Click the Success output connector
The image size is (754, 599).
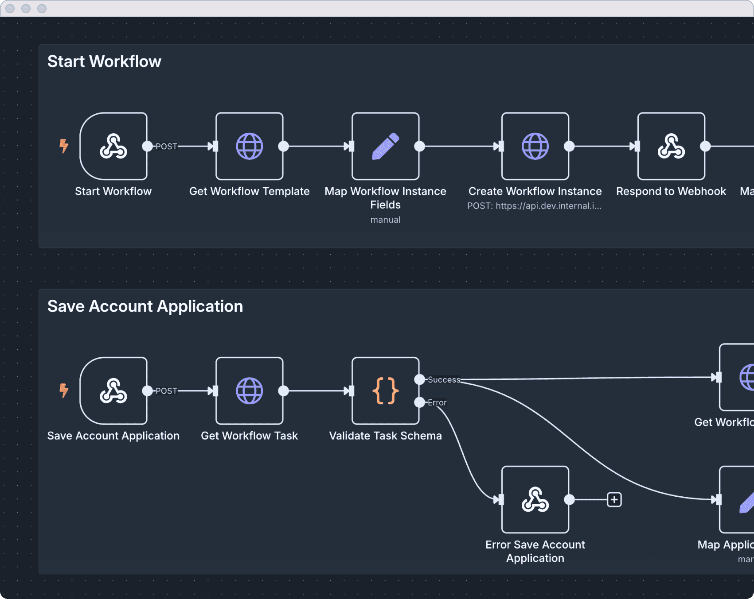(x=419, y=379)
